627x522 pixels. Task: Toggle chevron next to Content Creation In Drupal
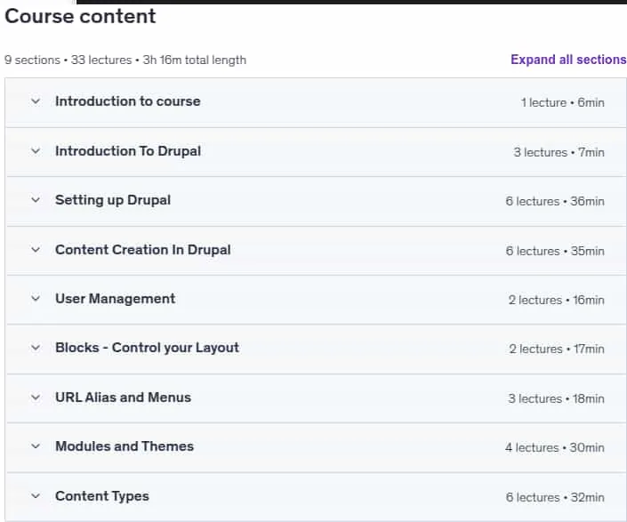point(36,250)
